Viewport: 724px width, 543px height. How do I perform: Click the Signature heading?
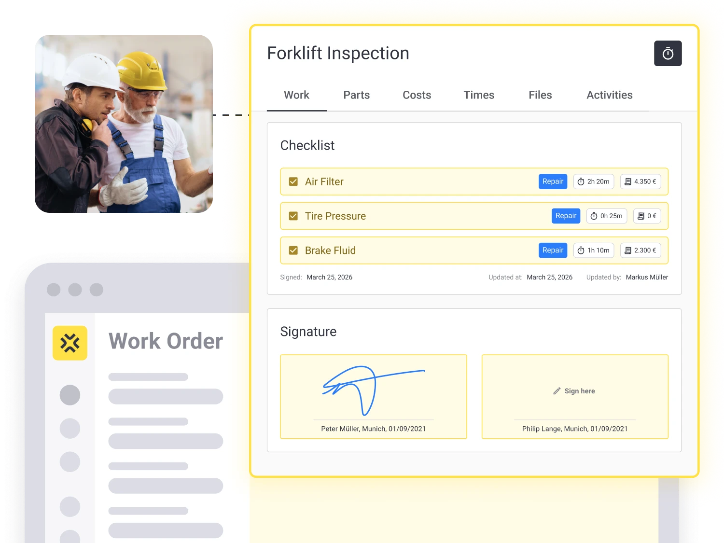308,332
